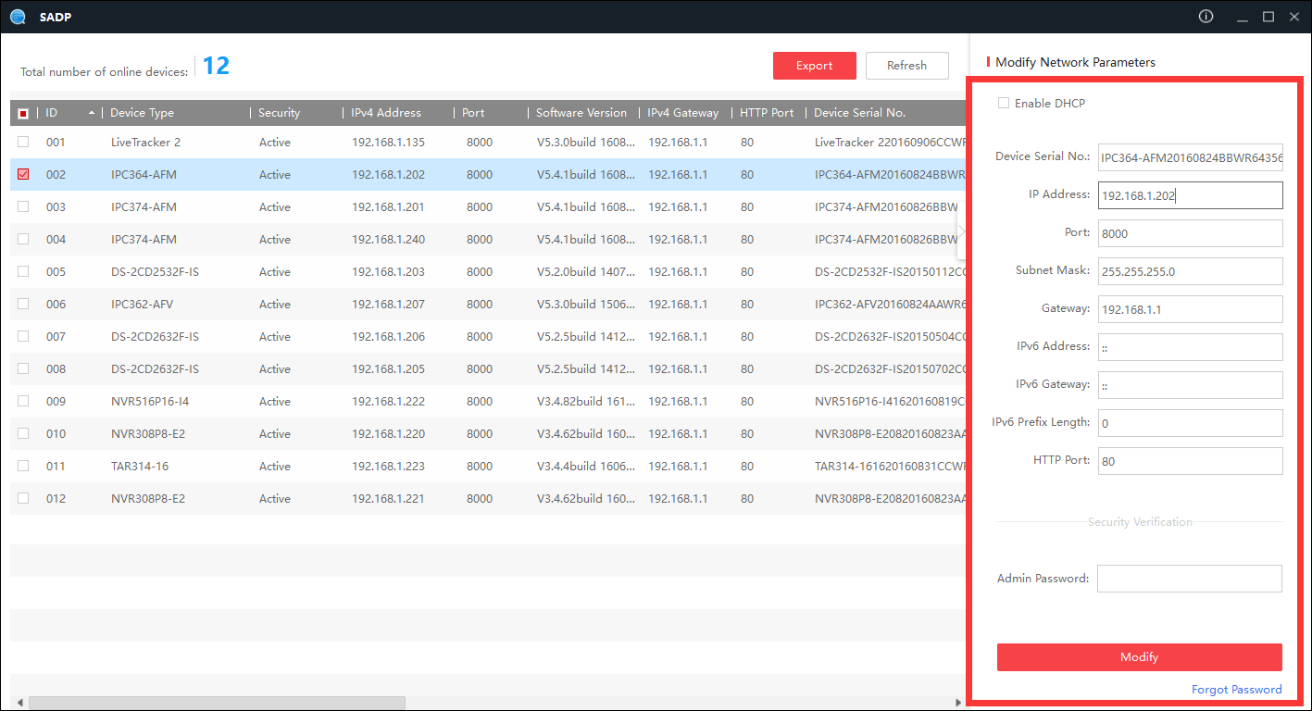This screenshot has width=1312, height=711.
Task: Click the IP Address input field
Action: [1191, 195]
